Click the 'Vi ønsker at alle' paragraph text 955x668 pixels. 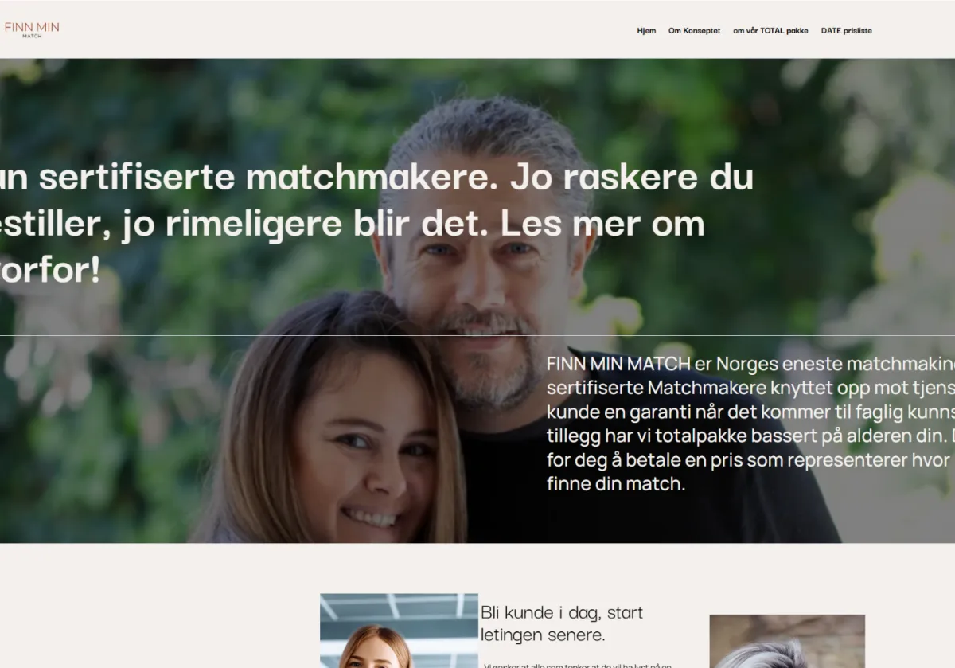click(x=578, y=665)
